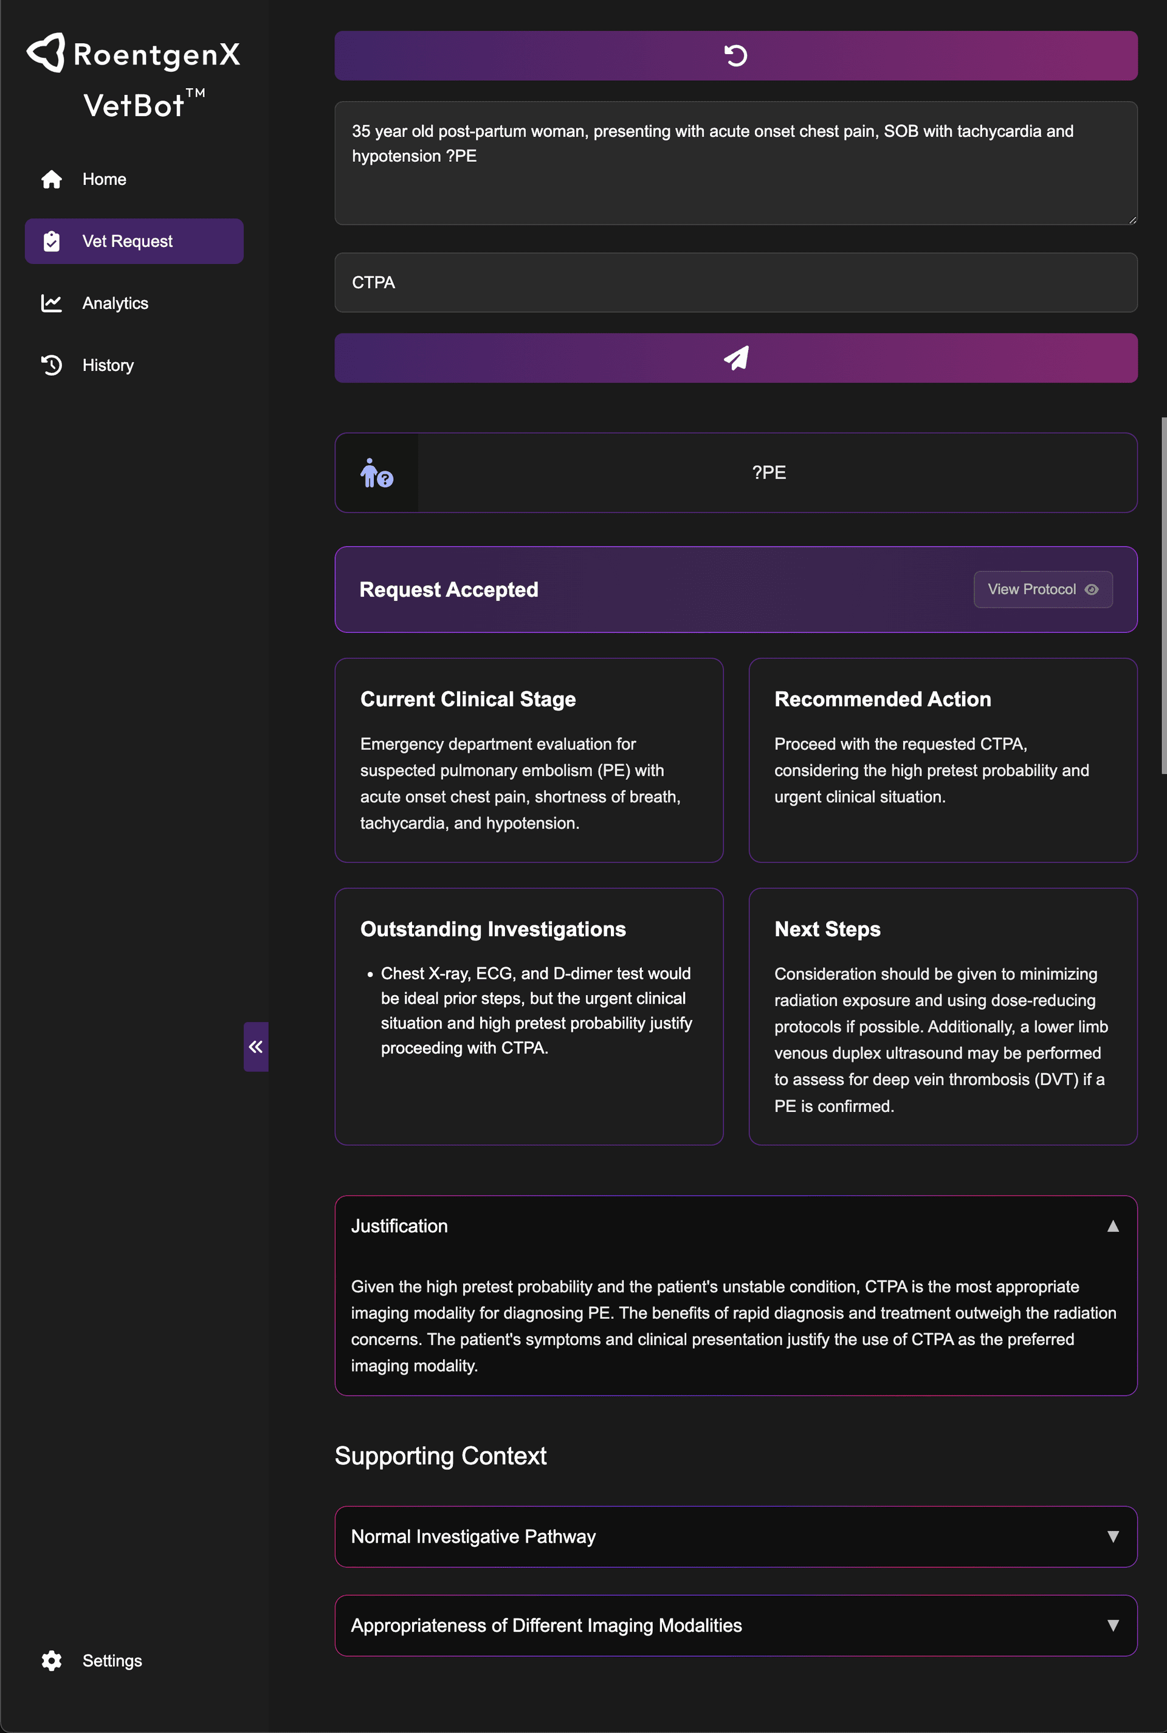Select the Home navigation link

tap(104, 179)
